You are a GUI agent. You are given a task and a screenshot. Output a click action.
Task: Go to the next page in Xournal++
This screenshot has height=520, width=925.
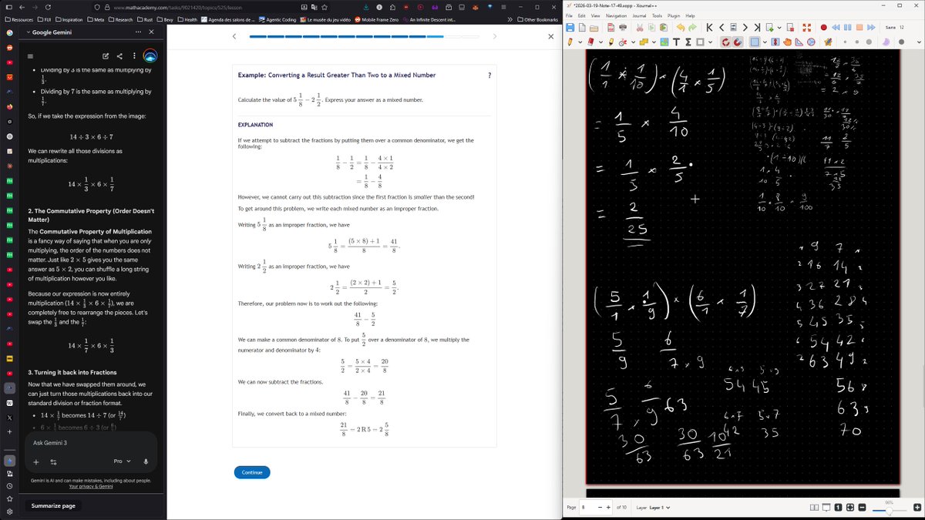pyautogui.click(x=745, y=27)
